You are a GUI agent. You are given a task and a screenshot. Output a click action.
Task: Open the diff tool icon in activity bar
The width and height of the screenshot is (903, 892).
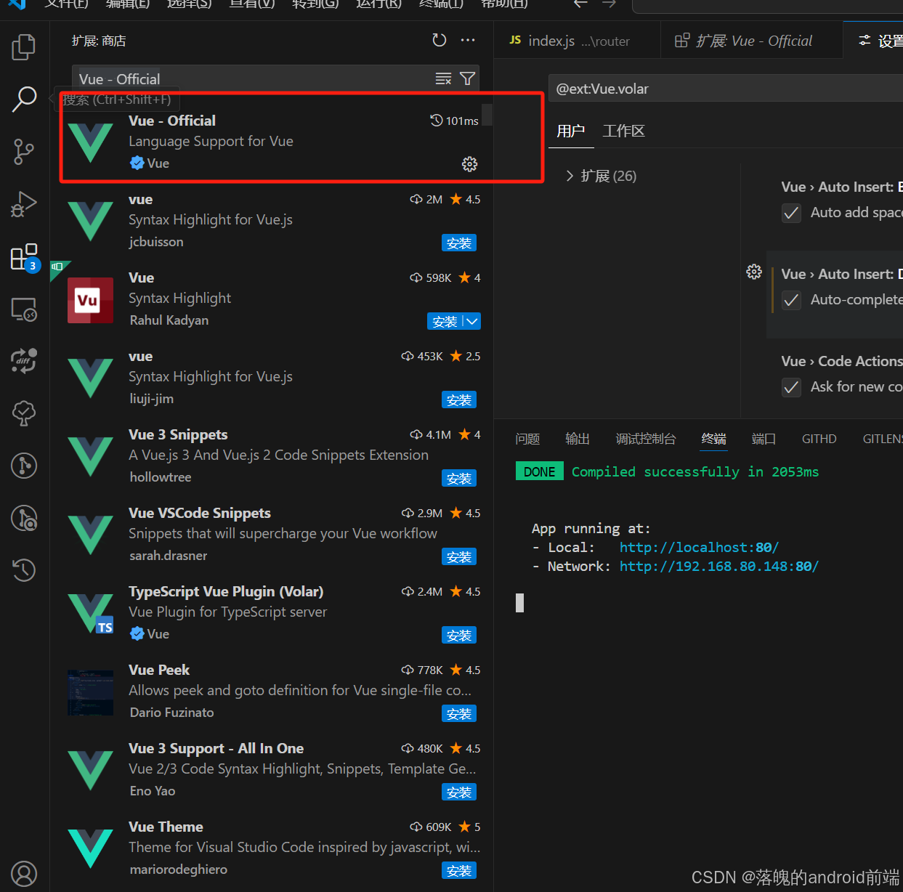point(24,361)
